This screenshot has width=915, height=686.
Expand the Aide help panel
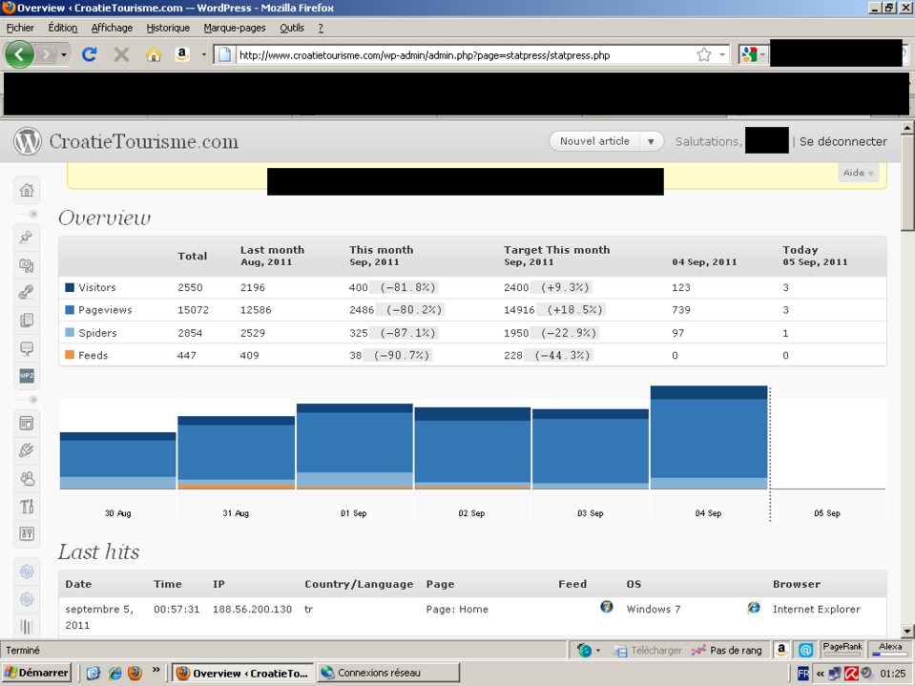point(859,173)
